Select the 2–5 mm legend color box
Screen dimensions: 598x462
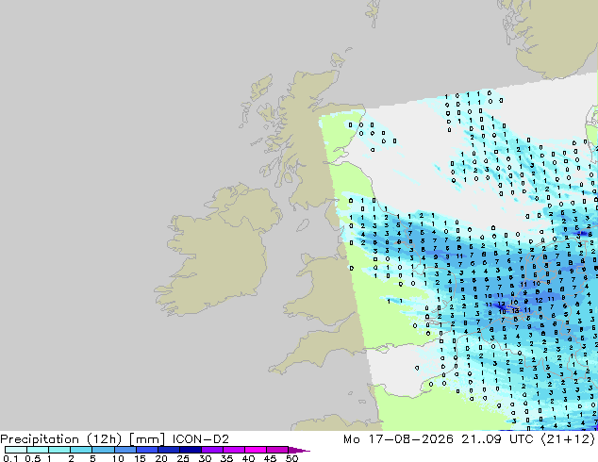click(81, 450)
